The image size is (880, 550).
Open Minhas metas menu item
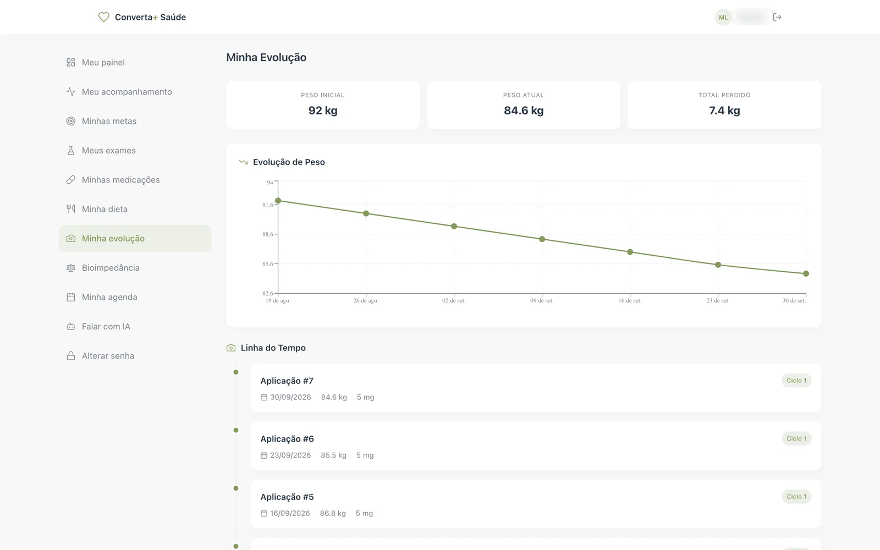point(135,121)
